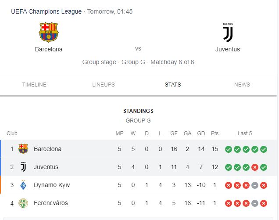Click Juventus team name under header logo
The image size is (279, 220).
point(228,49)
